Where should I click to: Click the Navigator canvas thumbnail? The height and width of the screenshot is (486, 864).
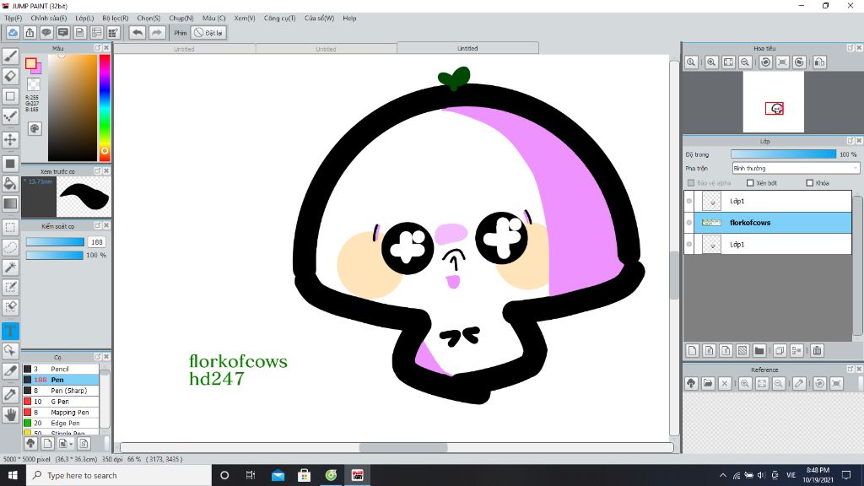click(773, 102)
